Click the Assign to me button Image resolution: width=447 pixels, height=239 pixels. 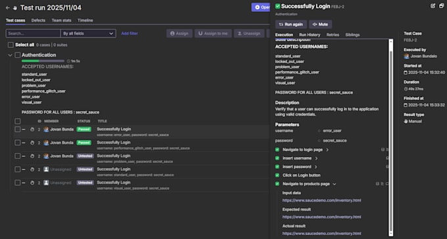pyautogui.click(x=213, y=33)
